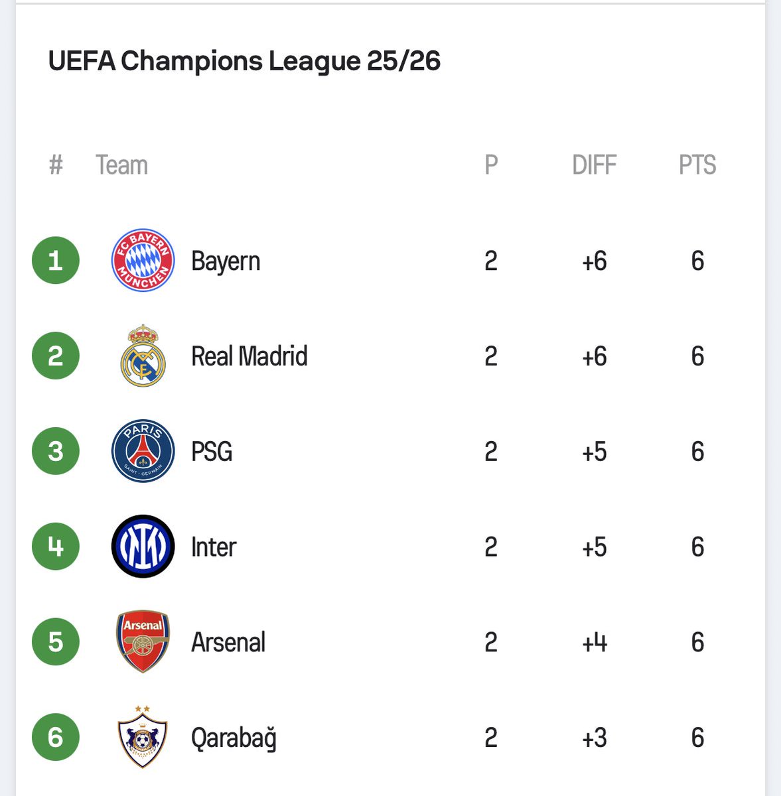Click Arsenal's +4 goal difference value
This screenshot has height=796, width=781.
(594, 642)
